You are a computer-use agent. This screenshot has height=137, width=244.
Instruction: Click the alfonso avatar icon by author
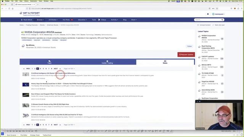(x=23, y=46)
